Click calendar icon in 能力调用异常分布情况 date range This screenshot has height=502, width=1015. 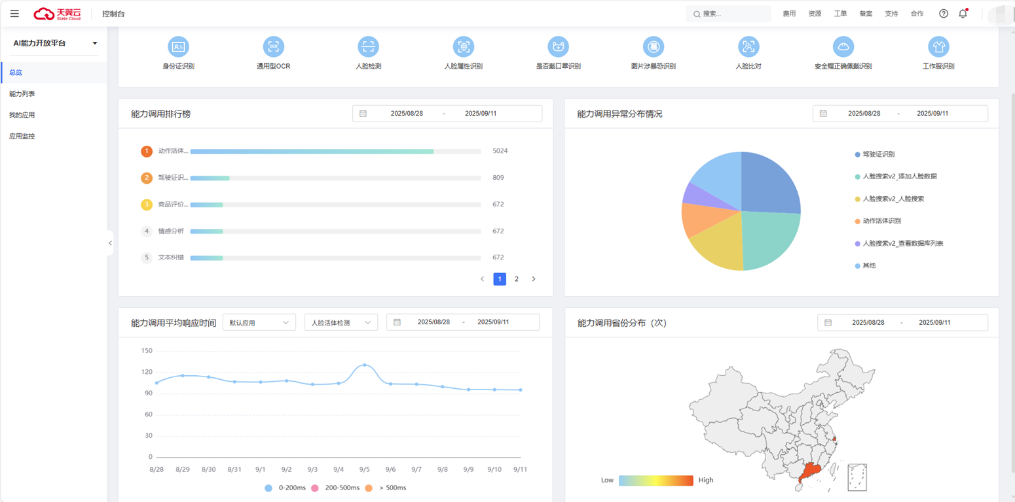coord(823,113)
